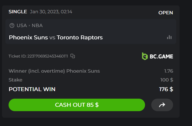Open Phoenix Suns vs Toronto Raptors match

click(x=56, y=37)
